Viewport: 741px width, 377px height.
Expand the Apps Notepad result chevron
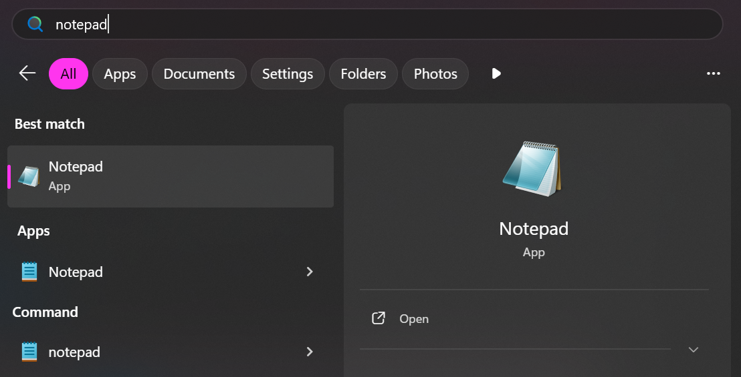click(x=310, y=272)
